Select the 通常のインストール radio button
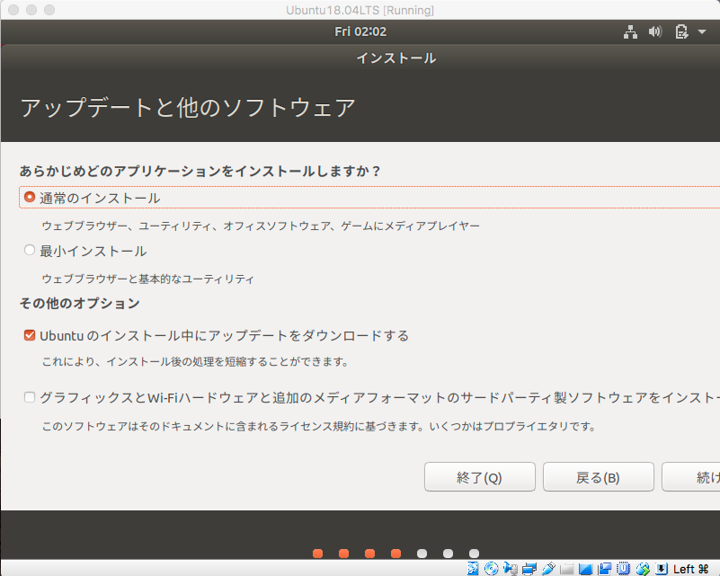Image resolution: width=720 pixels, height=576 pixels. click(30, 198)
